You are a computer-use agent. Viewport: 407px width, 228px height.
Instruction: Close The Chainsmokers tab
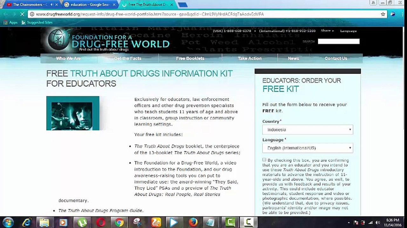pos(57,4)
